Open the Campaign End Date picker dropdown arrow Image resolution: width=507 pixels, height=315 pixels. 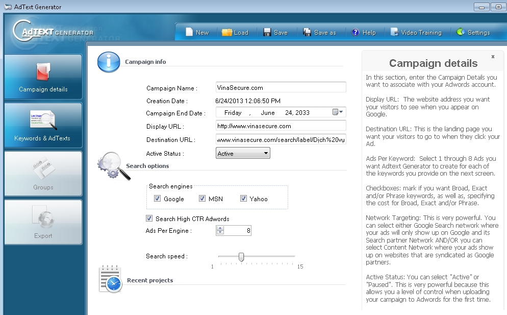341,112
